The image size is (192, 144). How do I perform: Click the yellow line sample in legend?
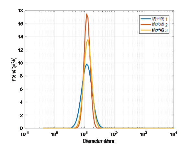pos(146,30)
